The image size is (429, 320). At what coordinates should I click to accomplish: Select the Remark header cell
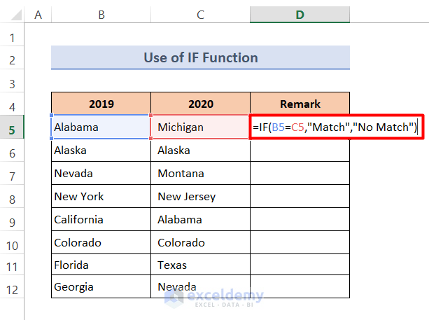click(x=300, y=104)
